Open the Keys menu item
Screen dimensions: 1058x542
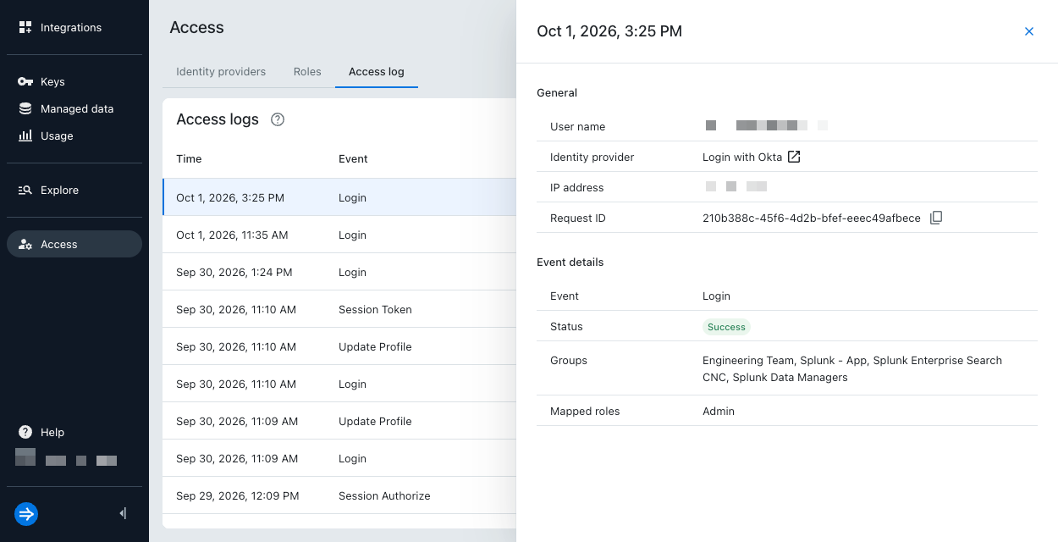74,81
